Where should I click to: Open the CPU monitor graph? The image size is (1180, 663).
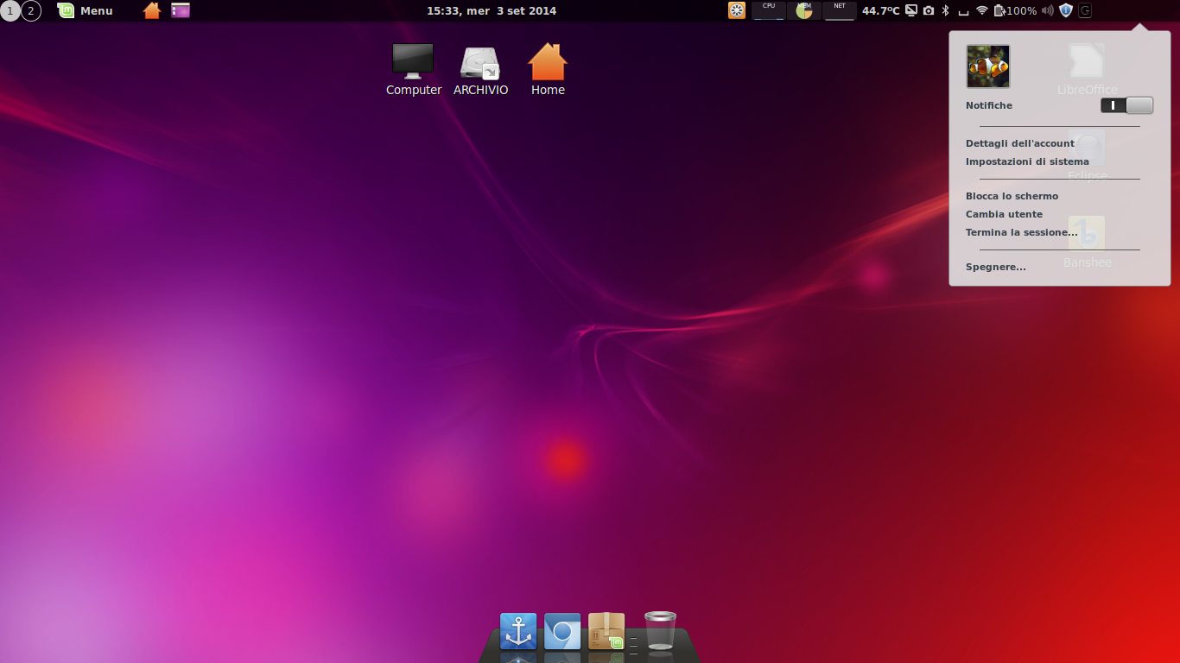[x=769, y=10]
